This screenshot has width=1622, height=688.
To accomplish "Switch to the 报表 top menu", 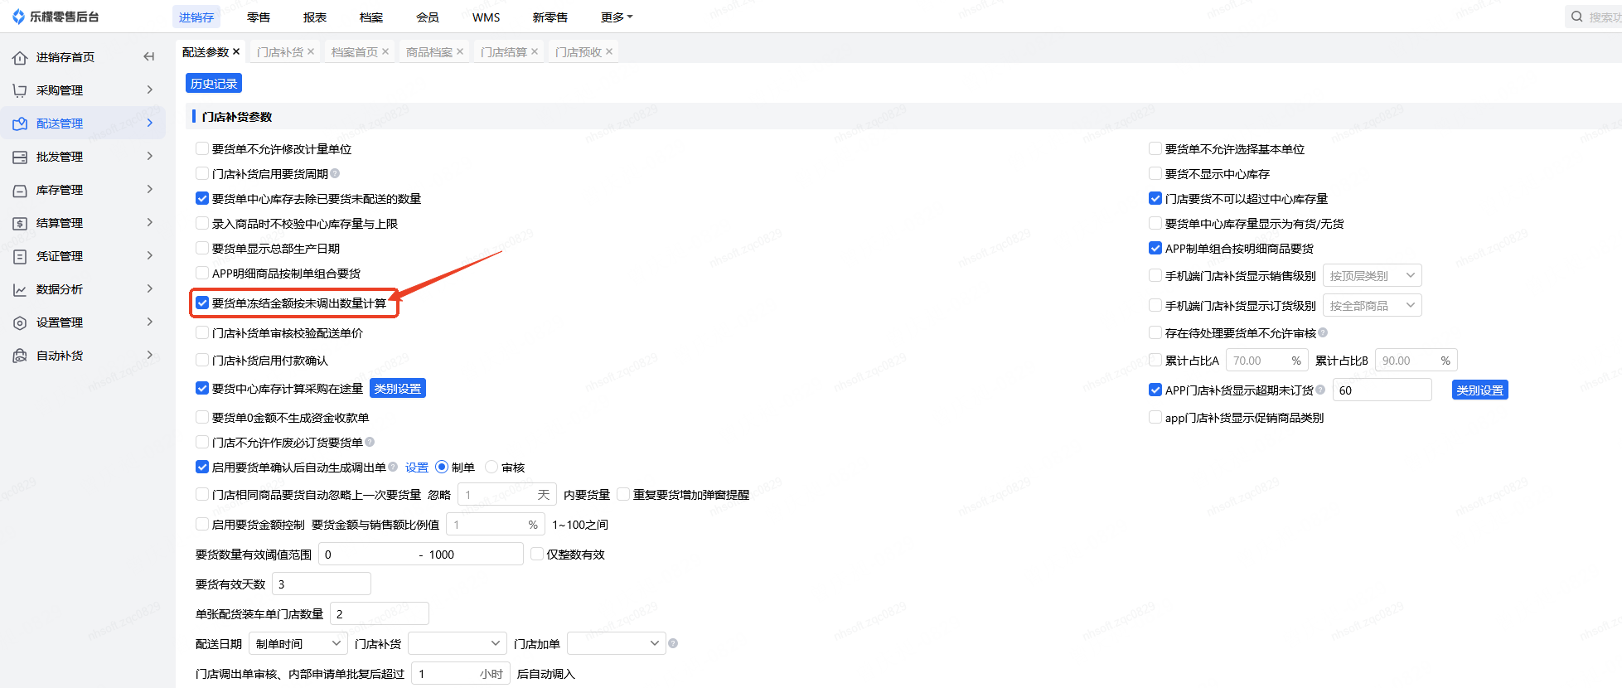I will (315, 17).
